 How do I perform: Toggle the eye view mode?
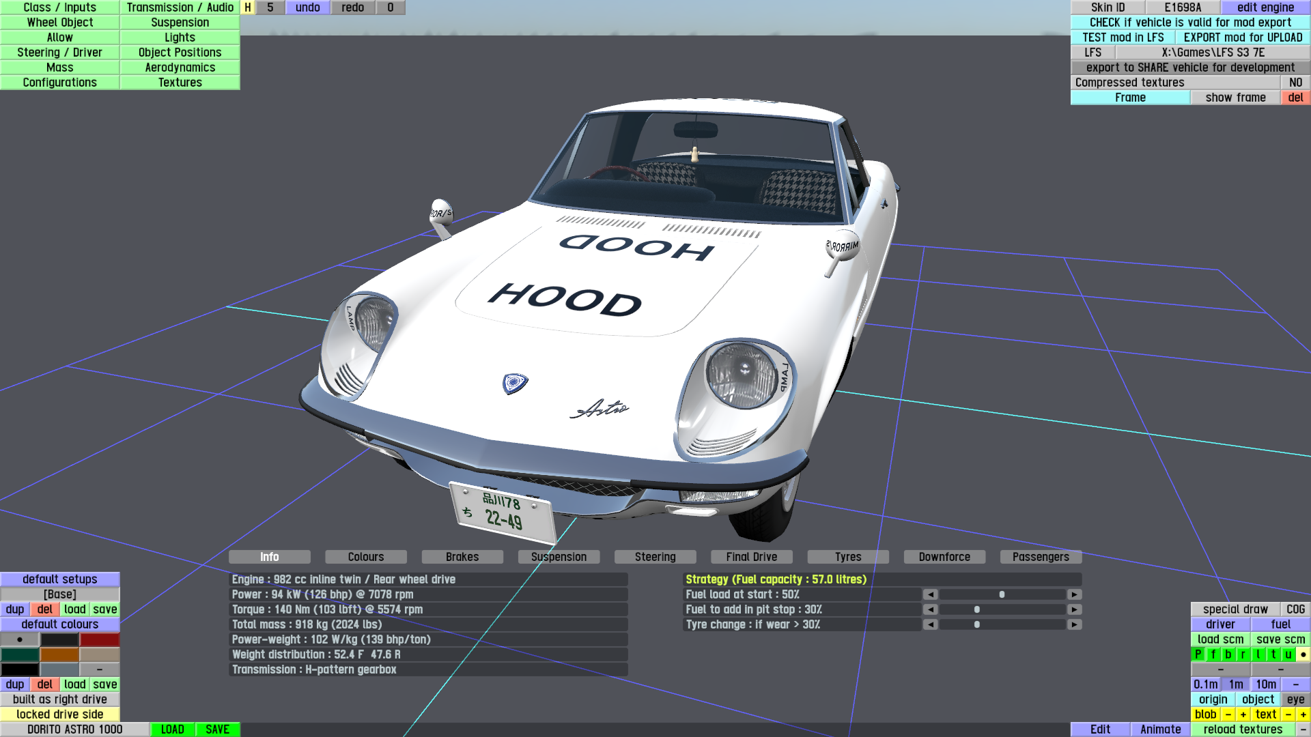point(1295,699)
